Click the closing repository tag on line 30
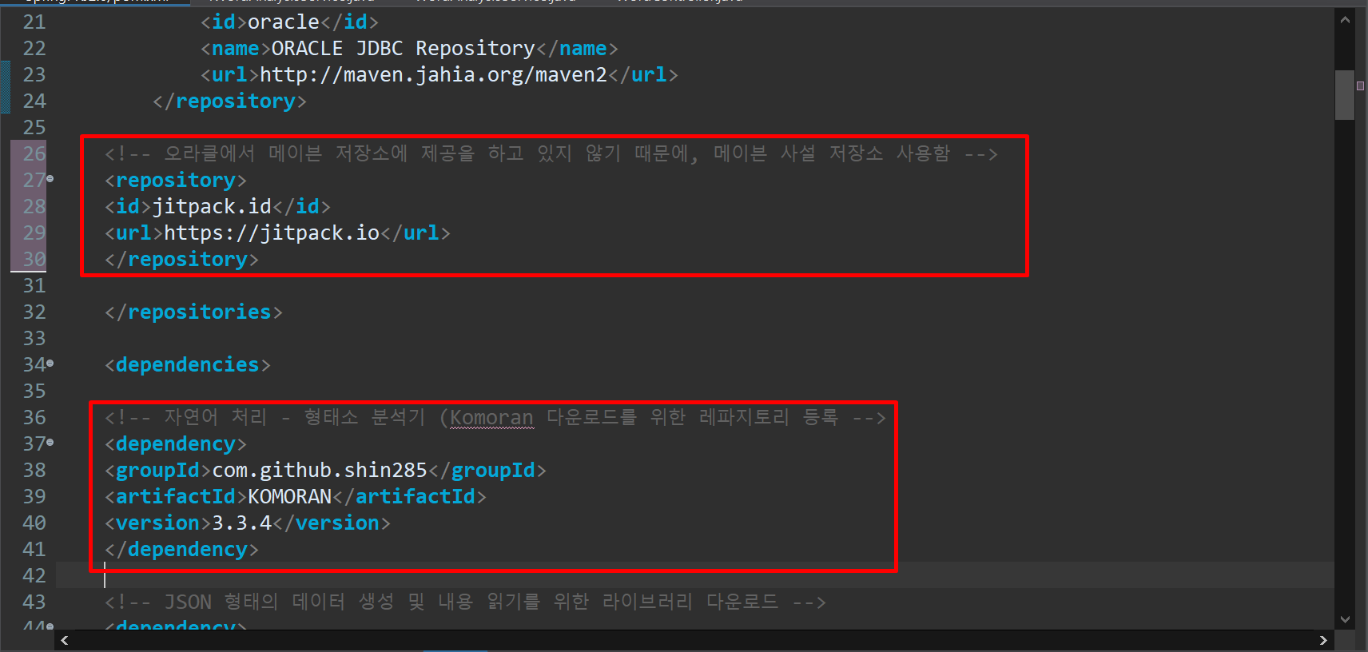 click(x=181, y=259)
